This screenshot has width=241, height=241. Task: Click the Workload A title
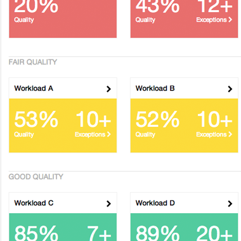point(34,88)
